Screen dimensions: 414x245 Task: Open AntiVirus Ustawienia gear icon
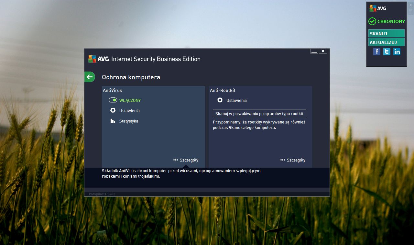[113, 111]
